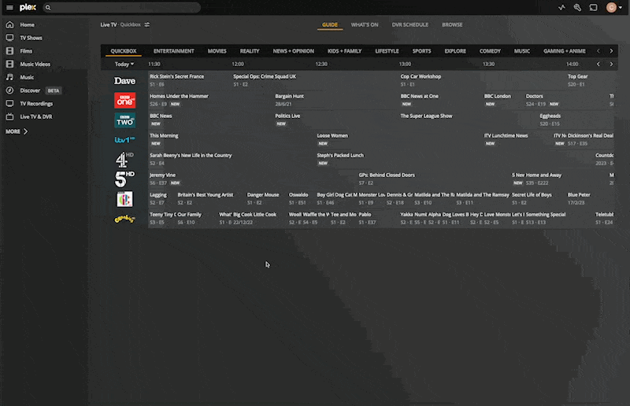630x406 pixels.
Task: Select the BBC Two channel logo
Action: tap(124, 120)
